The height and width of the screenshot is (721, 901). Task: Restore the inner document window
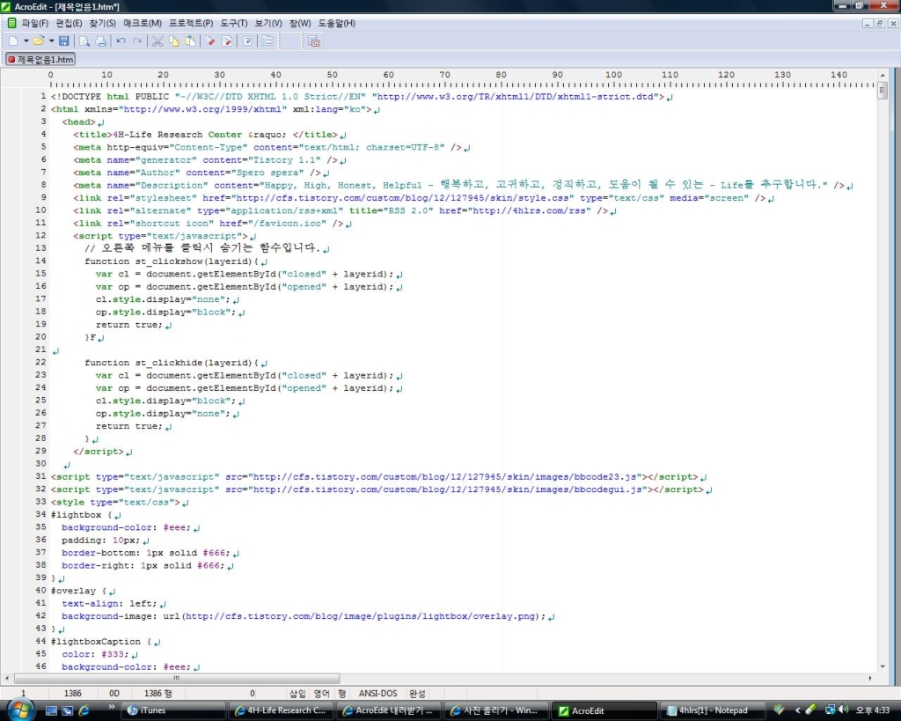click(880, 24)
